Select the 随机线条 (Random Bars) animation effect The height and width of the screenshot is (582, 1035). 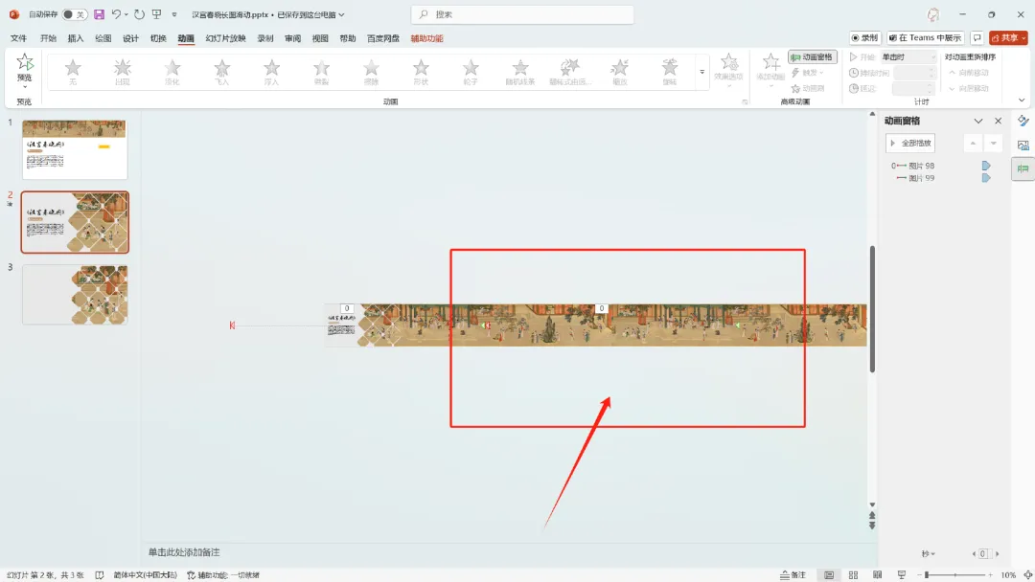(x=520, y=71)
